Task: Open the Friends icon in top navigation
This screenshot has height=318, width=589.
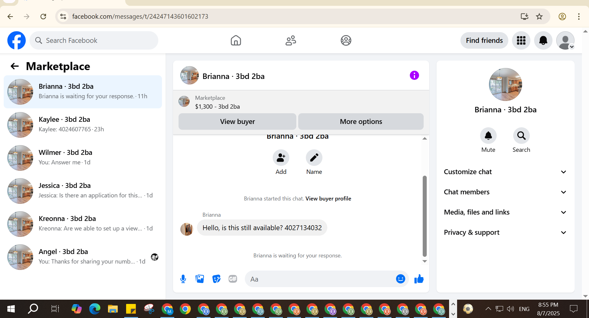Action: [x=291, y=40]
